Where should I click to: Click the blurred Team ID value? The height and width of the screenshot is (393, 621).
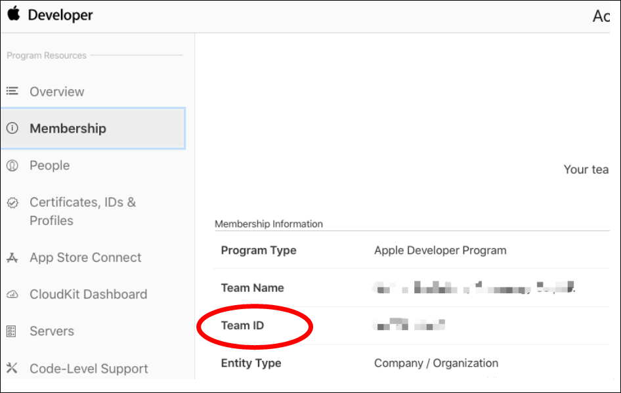[409, 324]
